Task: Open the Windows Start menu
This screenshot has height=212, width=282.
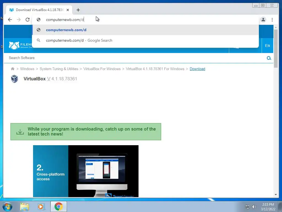Action: pyautogui.click(x=7, y=206)
